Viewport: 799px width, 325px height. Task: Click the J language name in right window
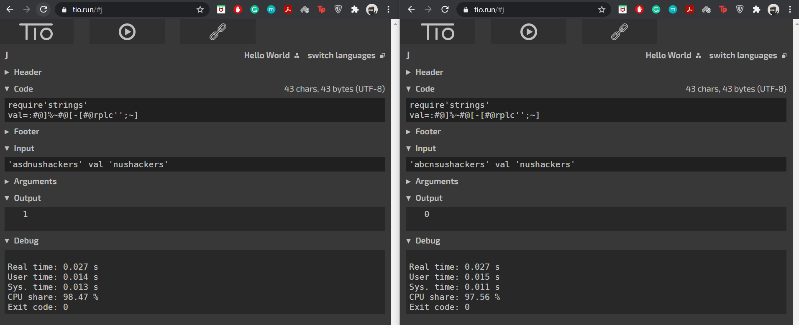click(408, 55)
